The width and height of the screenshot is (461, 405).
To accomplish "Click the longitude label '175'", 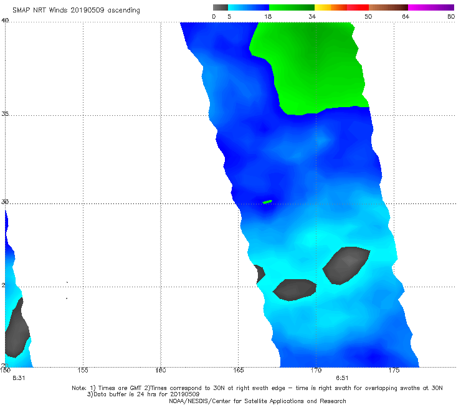I will (394, 370).
